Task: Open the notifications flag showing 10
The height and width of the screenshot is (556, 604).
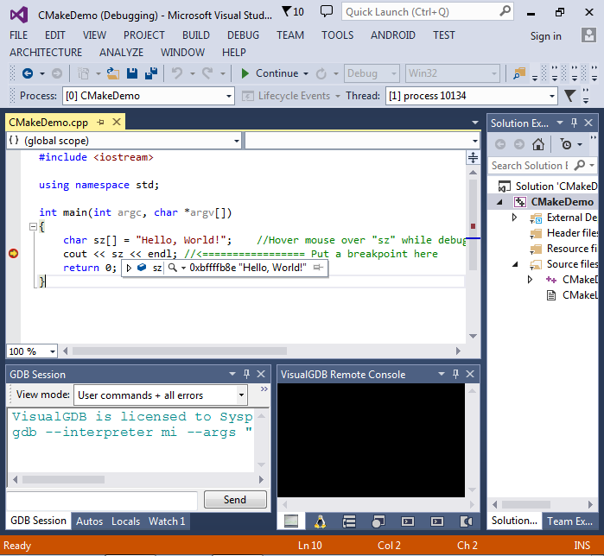Action: 293,11
